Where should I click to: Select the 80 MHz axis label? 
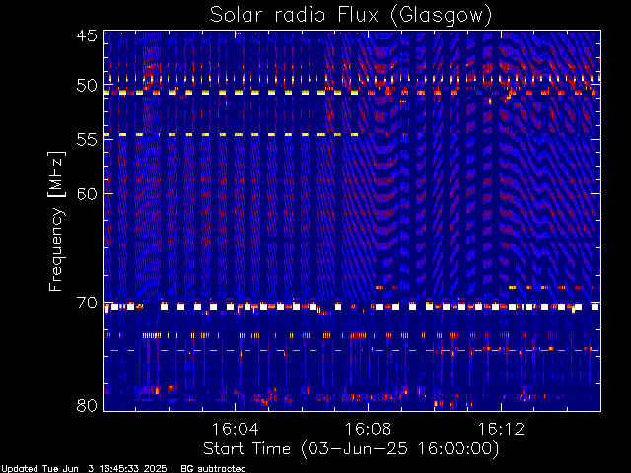(x=87, y=405)
